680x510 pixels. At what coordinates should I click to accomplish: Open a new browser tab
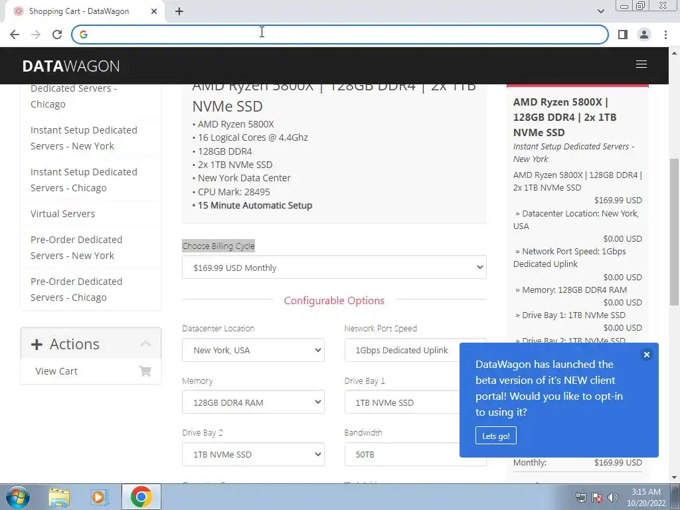pyautogui.click(x=179, y=11)
